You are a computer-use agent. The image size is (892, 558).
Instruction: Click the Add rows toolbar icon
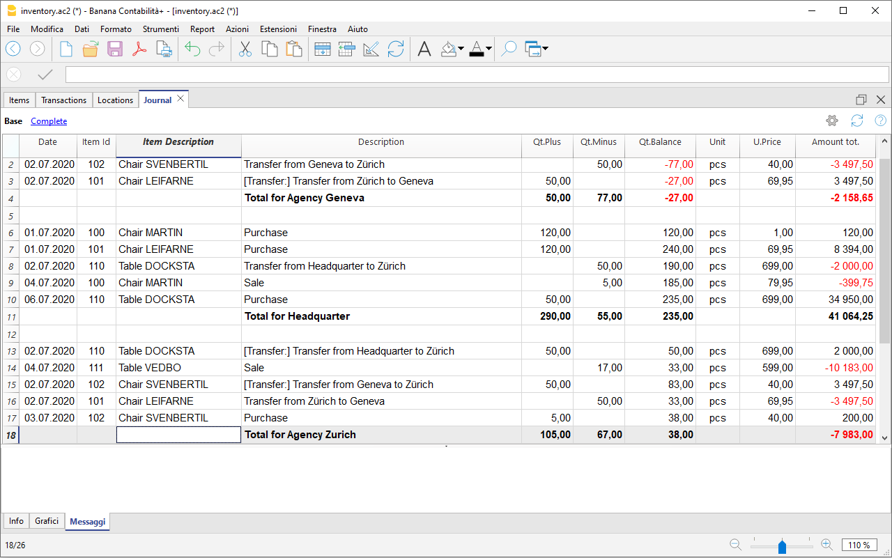pos(322,49)
